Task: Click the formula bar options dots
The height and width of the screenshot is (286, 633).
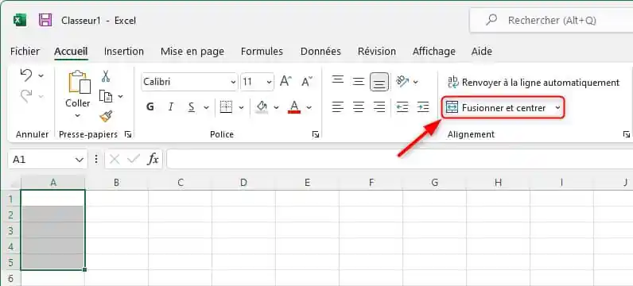Action: point(96,160)
